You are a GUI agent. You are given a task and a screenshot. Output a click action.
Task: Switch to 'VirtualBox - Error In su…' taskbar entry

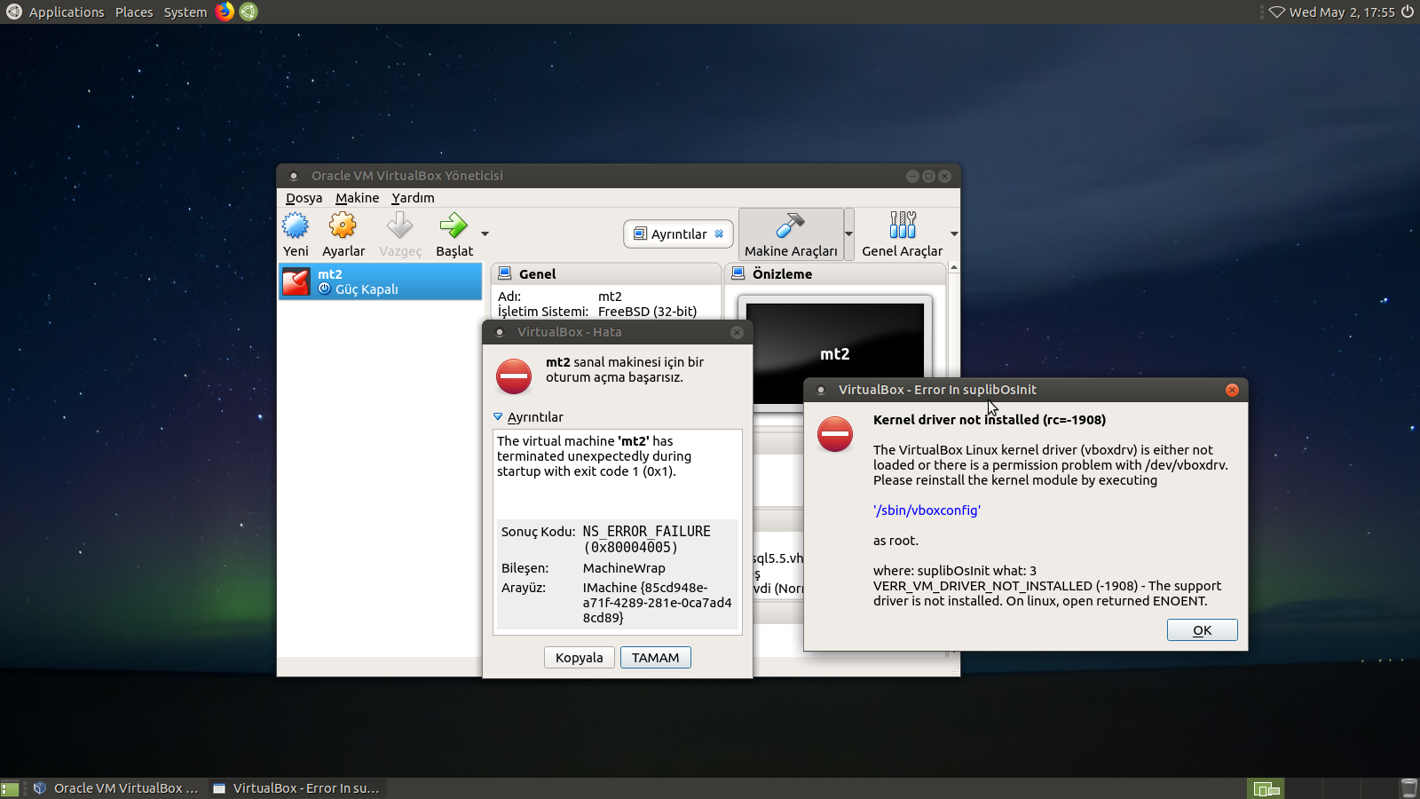[x=296, y=788]
